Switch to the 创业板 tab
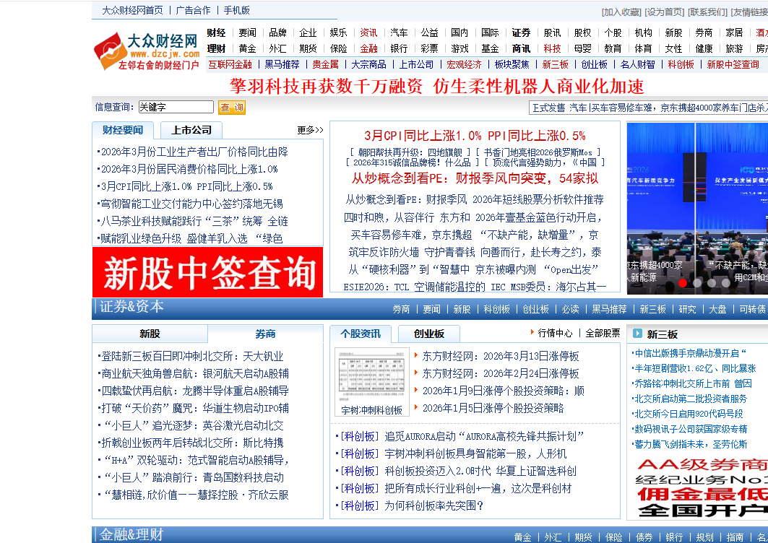768x543 pixels. (429, 334)
